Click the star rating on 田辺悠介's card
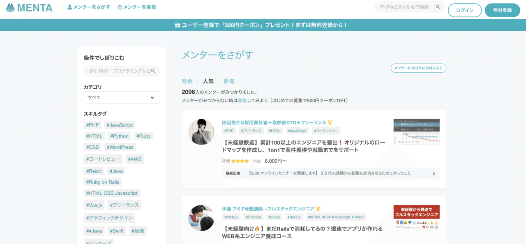 240,161
